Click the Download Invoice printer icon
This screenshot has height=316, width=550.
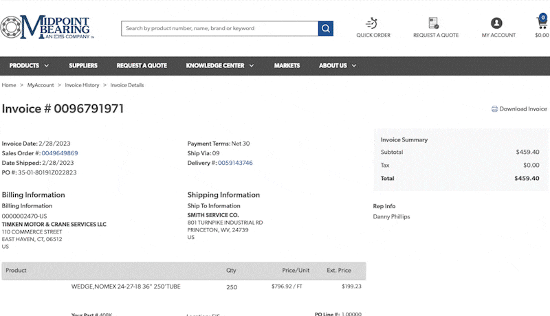coord(494,109)
